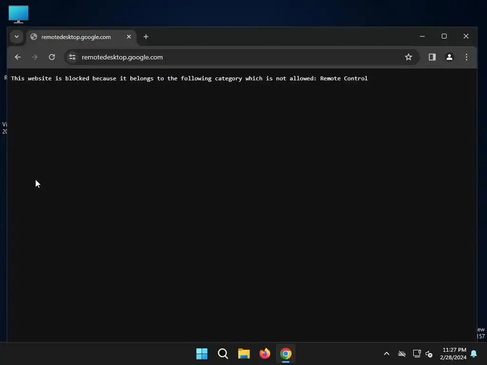Reload the blocked page
The width and height of the screenshot is (487, 365).
coord(52,57)
